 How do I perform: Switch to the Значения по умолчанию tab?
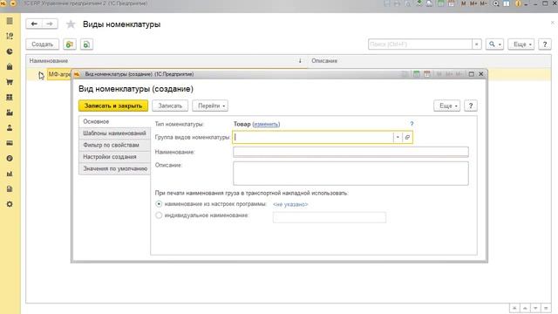tap(114, 168)
